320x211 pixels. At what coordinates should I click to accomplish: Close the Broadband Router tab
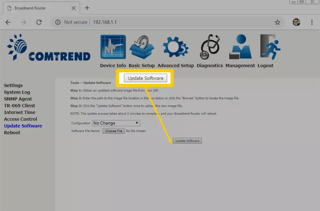73,8
